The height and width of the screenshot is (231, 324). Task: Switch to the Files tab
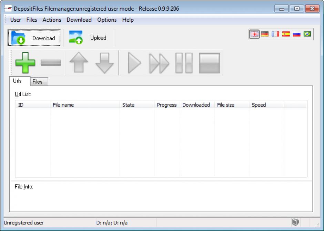click(x=39, y=81)
